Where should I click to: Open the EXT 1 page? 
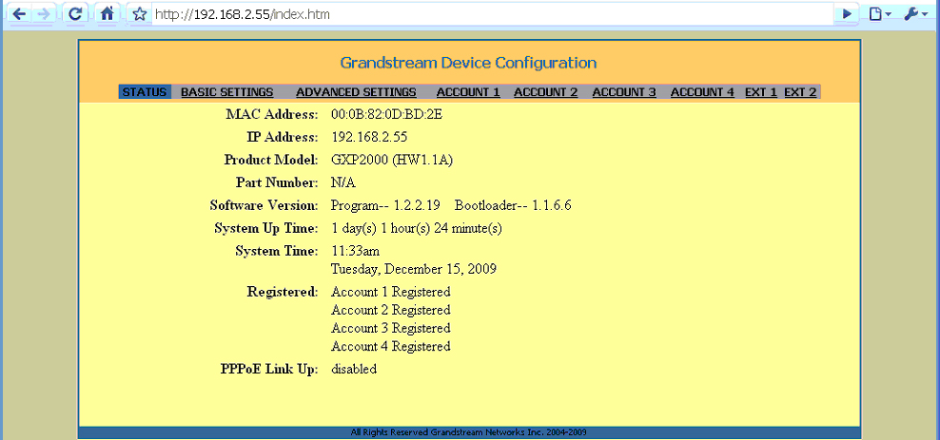[761, 92]
